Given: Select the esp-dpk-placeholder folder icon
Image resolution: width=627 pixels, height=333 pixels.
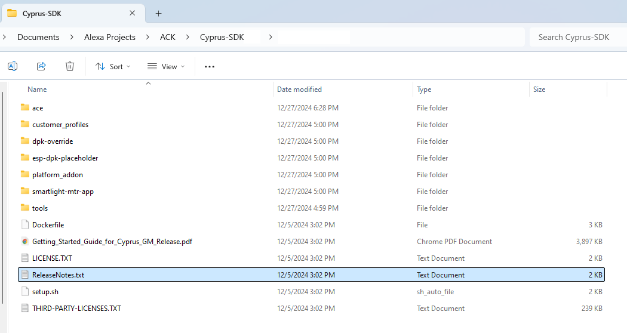Looking at the screenshot, I should [25, 158].
